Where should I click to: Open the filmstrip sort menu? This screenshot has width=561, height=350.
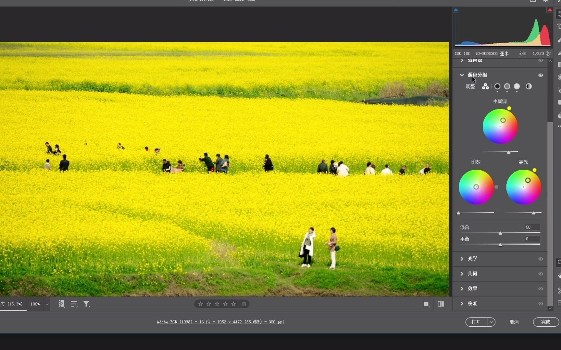pyautogui.click(x=74, y=304)
